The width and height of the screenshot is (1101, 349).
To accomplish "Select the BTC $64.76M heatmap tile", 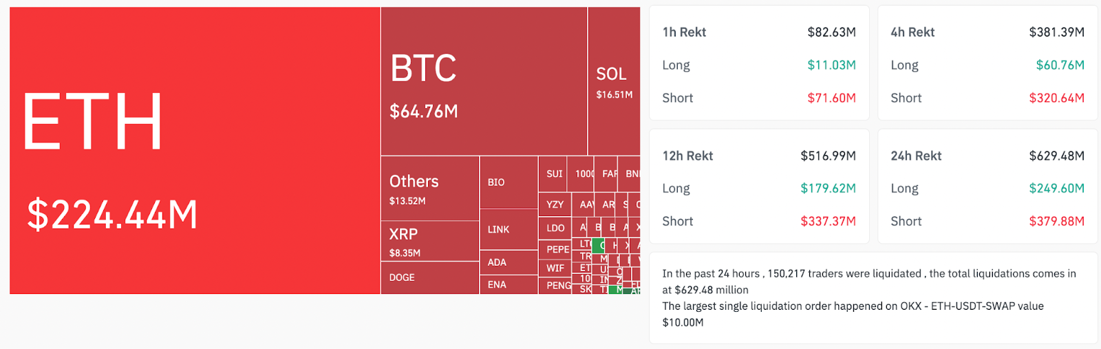I will pyautogui.click(x=484, y=81).
